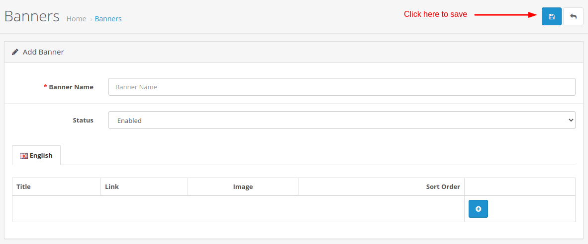Click the Status field label
The height and width of the screenshot is (244, 588).
pos(83,121)
